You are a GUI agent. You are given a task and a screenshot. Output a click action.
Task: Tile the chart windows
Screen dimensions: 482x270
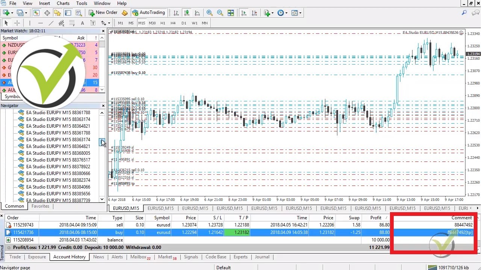(231, 12)
